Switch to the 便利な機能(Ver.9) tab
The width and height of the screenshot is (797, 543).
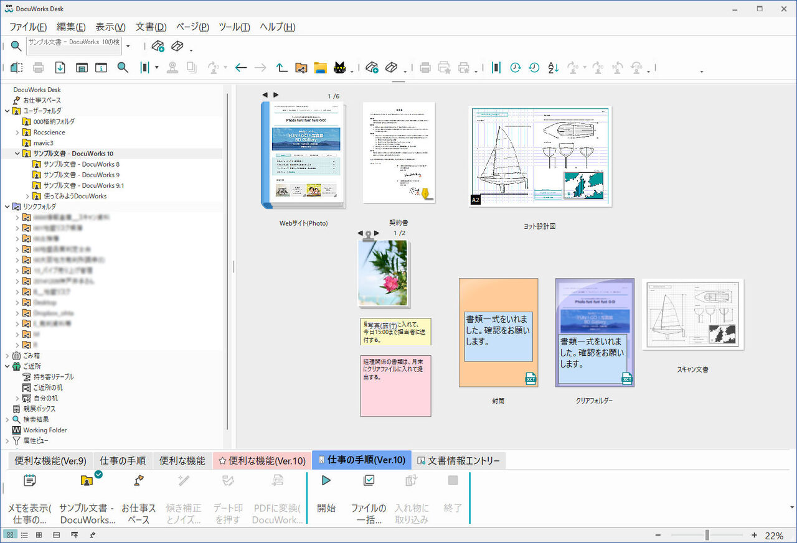(x=50, y=460)
